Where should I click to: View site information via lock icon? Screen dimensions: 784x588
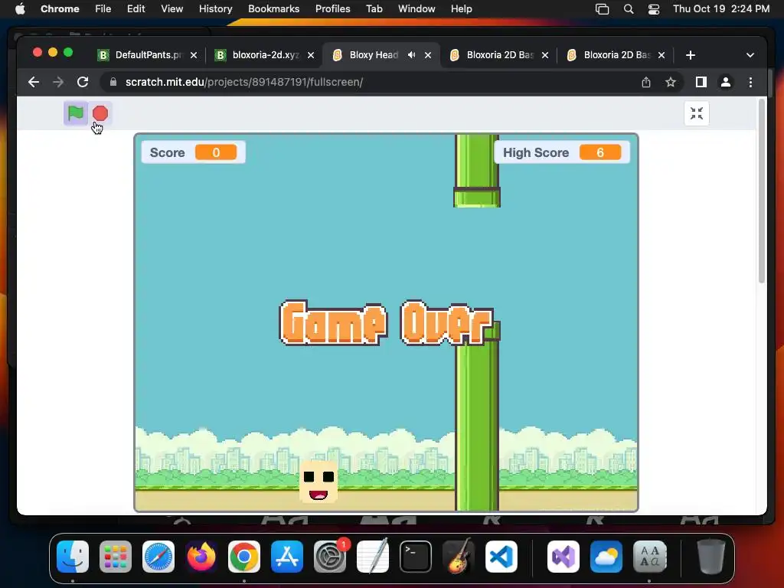pyautogui.click(x=113, y=82)
